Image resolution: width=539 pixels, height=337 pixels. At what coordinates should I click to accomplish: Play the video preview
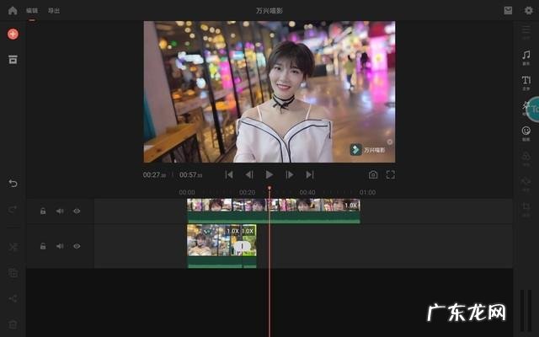tap(269, 174)
